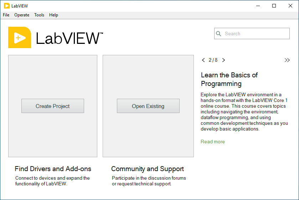Click the magnifier icon in the search box
Viewport: 299px width, 200px height.
click(219, 34)
